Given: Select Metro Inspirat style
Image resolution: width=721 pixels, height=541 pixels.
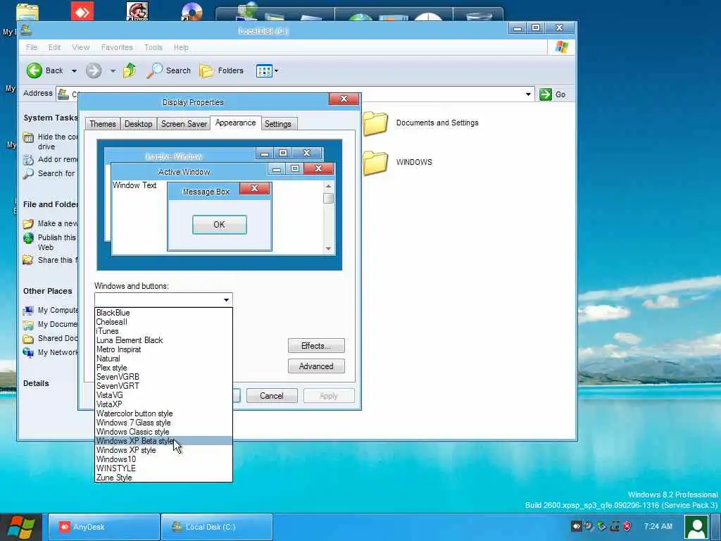Looking at the screenshot, I should (x=163, y=349).
